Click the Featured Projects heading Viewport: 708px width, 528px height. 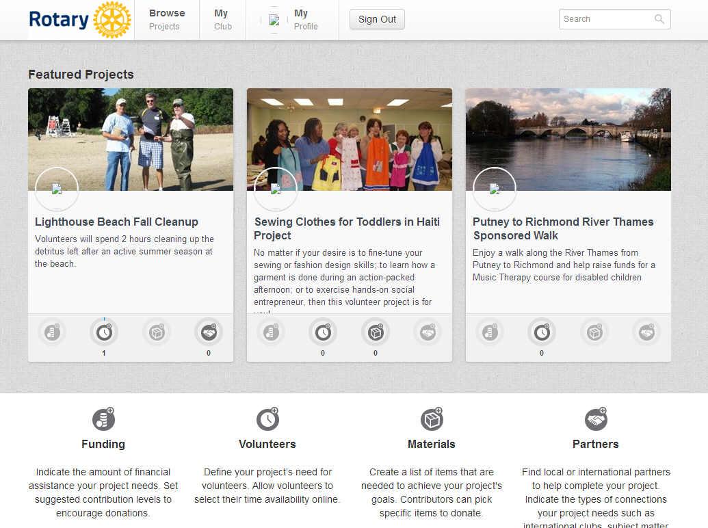tap(81, 75)
